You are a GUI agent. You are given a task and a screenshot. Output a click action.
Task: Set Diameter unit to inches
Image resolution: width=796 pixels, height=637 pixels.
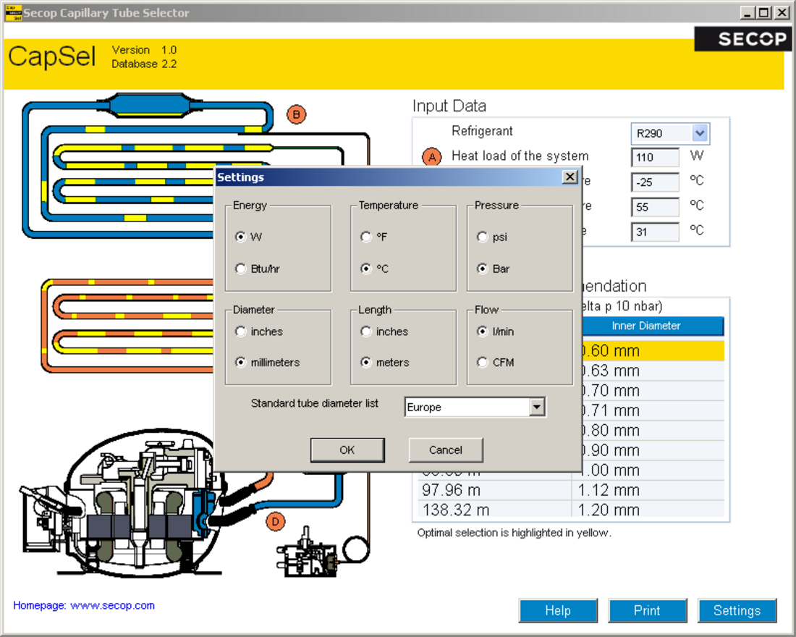241,332
